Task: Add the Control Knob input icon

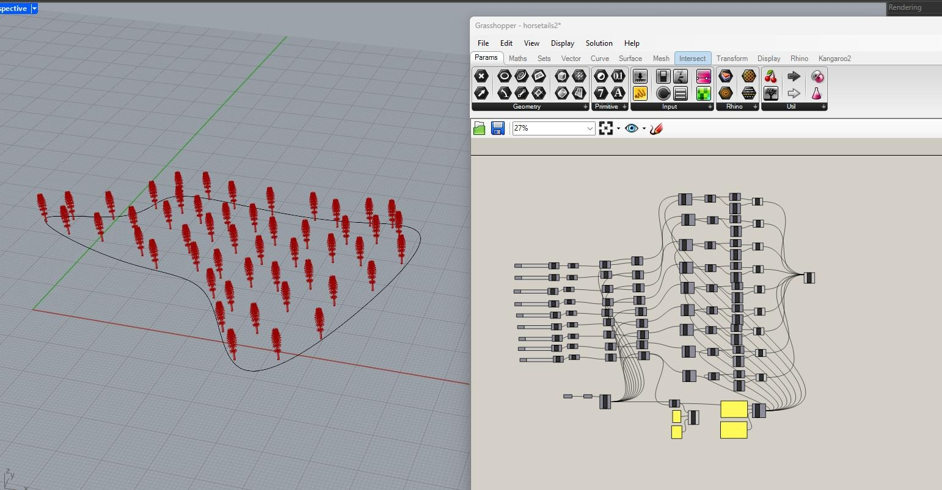Action: (x=663, y=93)
